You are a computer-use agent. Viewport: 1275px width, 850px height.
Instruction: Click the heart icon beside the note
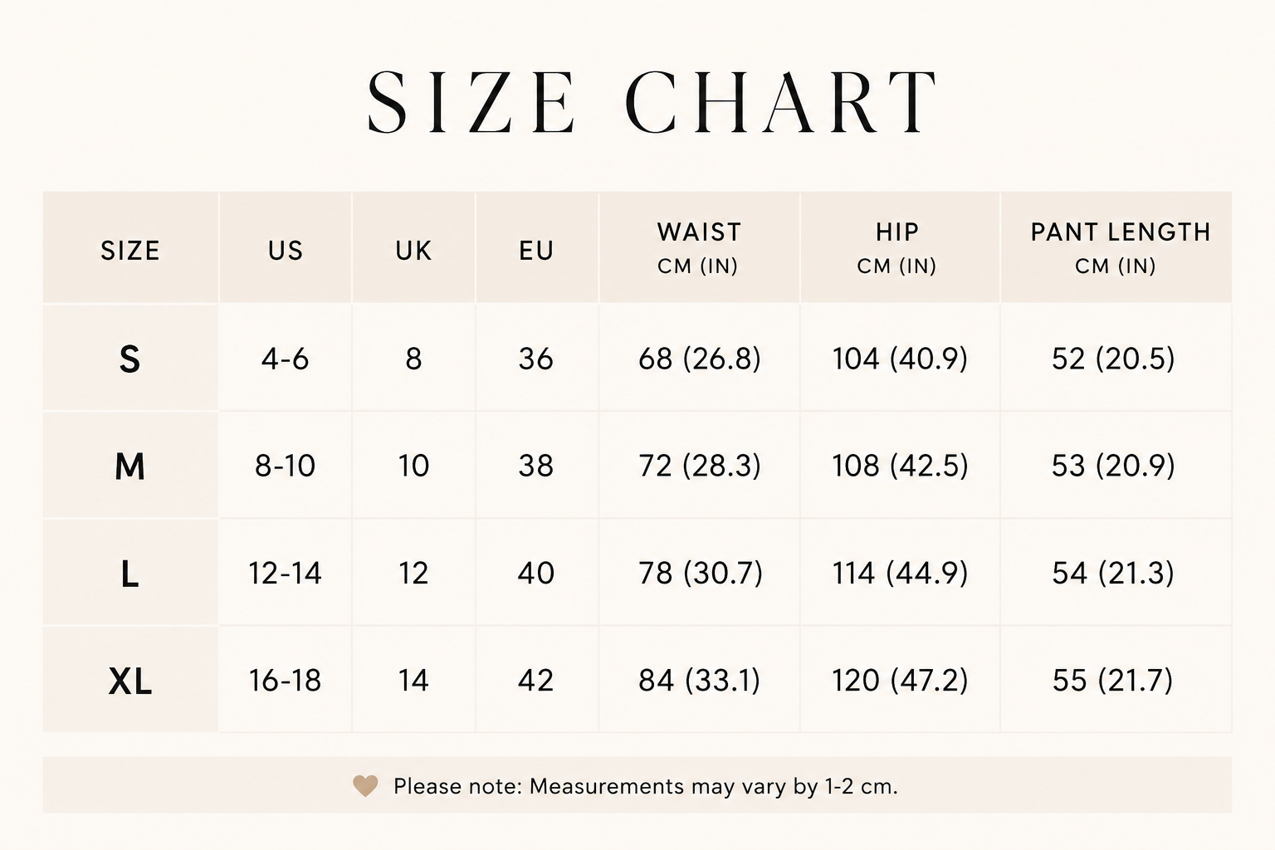point(365,785)
